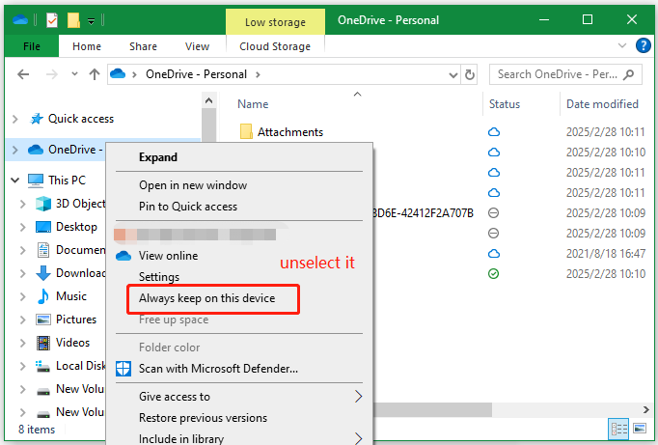The width and height of the screenshot is (658, 445).
Task: Select Quick access in navigation pane
Action: pos(81,119)
